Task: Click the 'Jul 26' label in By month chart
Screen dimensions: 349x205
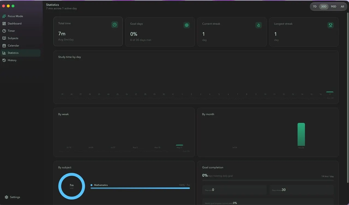Action: [x=234, y=147]
